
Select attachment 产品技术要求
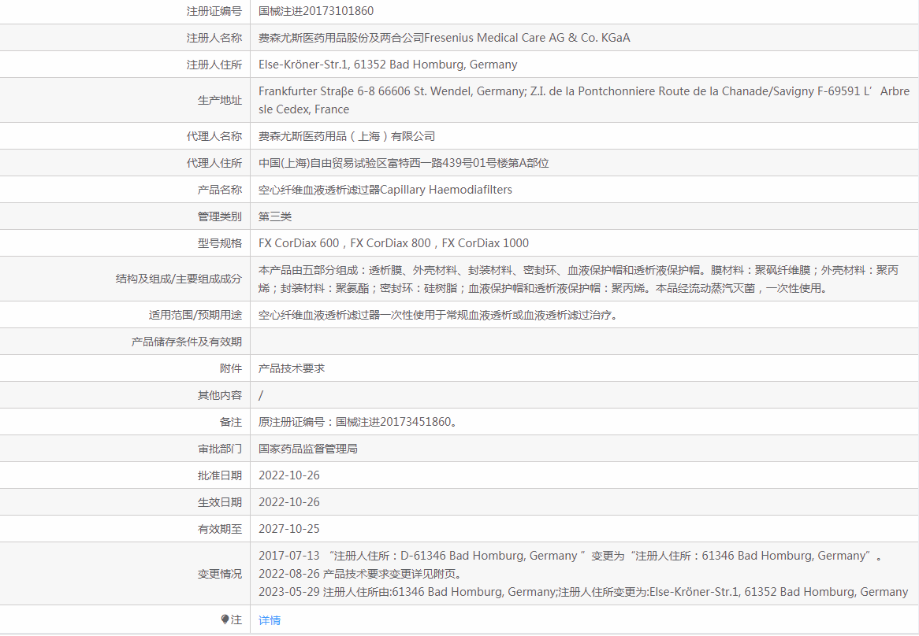pos(292,368)
